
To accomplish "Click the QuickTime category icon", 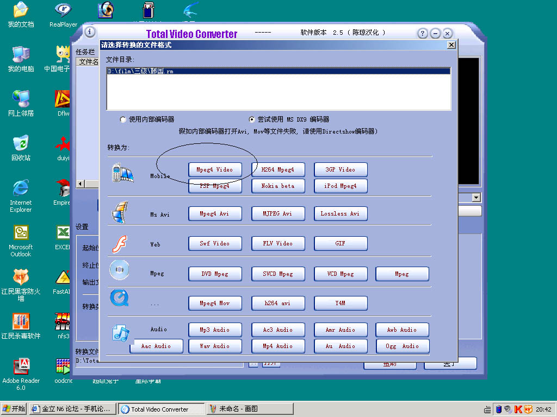I will (x=119, y=298).
